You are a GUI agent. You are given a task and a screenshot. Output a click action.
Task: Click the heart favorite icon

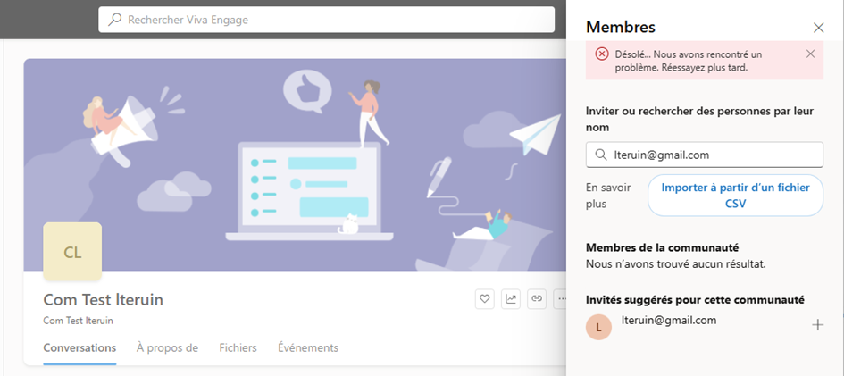click(x=485, y=299)
